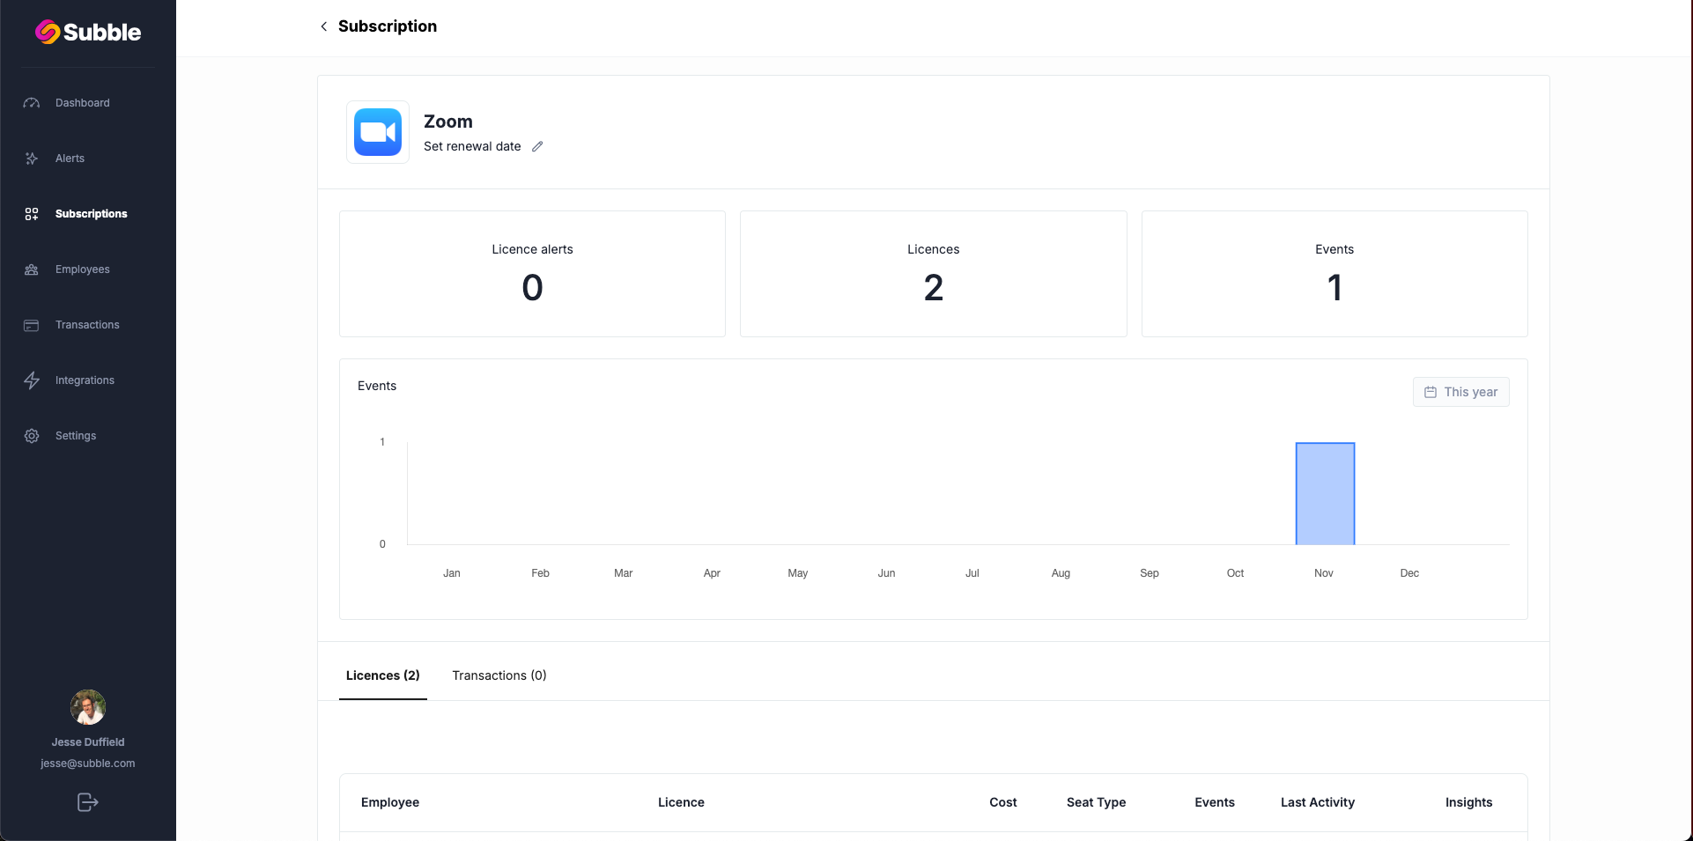Click the Integrations lightning icon
The image size is (1693, 841).
point(32,380)
